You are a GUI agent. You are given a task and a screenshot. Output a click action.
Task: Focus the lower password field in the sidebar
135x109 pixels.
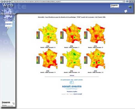(9, 26)
